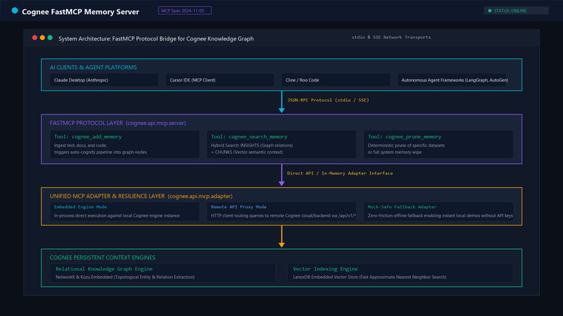Screen dimensions: 563x316
Task: Open the Relational Knowledge Graph Engine card
Action: pyautogui.click(x=163, y=273)
